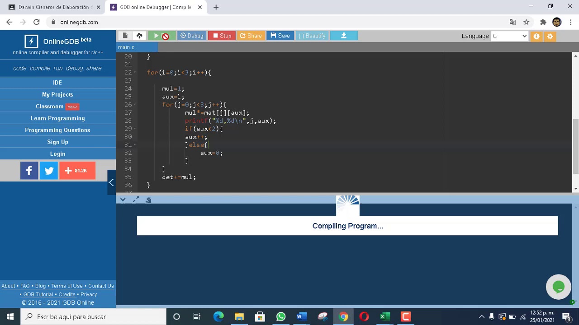
Task: Download the code file
Action: [344, 36]
